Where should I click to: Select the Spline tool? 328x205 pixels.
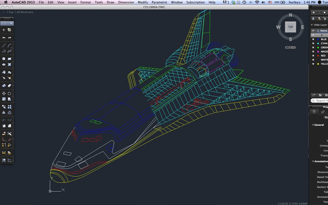tap(9, 51)
